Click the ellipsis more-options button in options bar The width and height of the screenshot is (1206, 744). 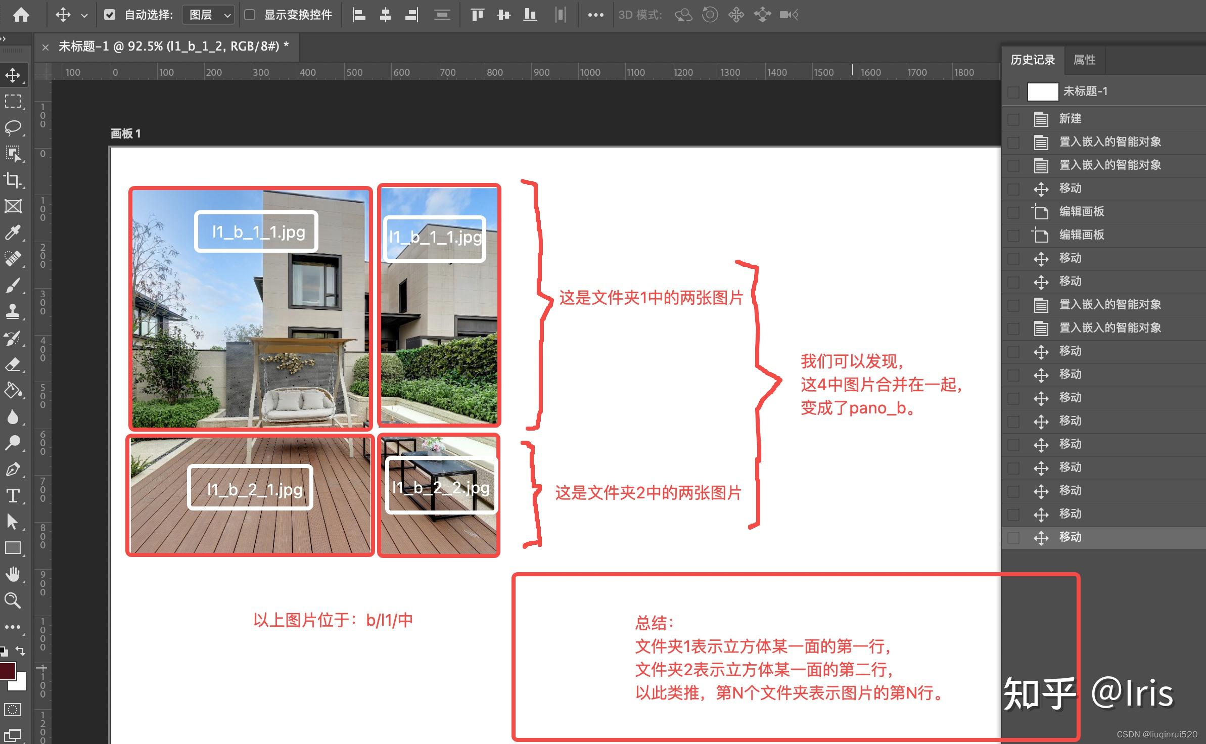click(x=595, y=15)
